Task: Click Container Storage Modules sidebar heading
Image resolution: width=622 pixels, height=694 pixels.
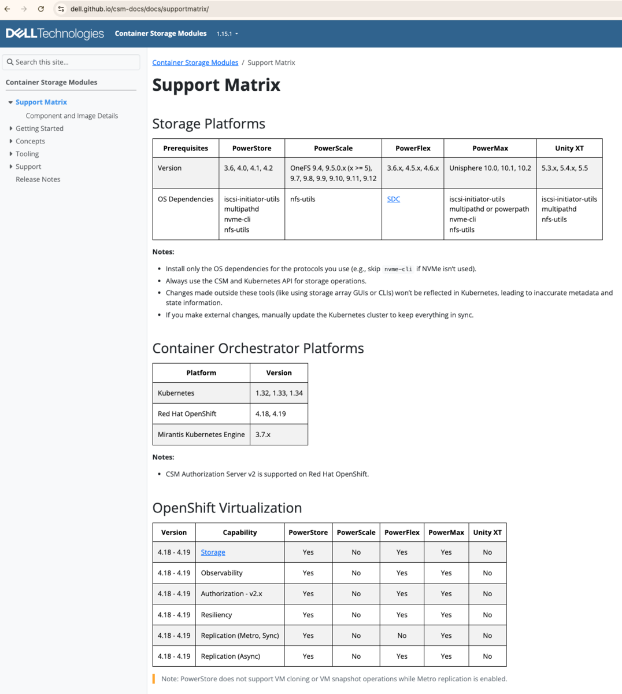Action: coord(51,82)
